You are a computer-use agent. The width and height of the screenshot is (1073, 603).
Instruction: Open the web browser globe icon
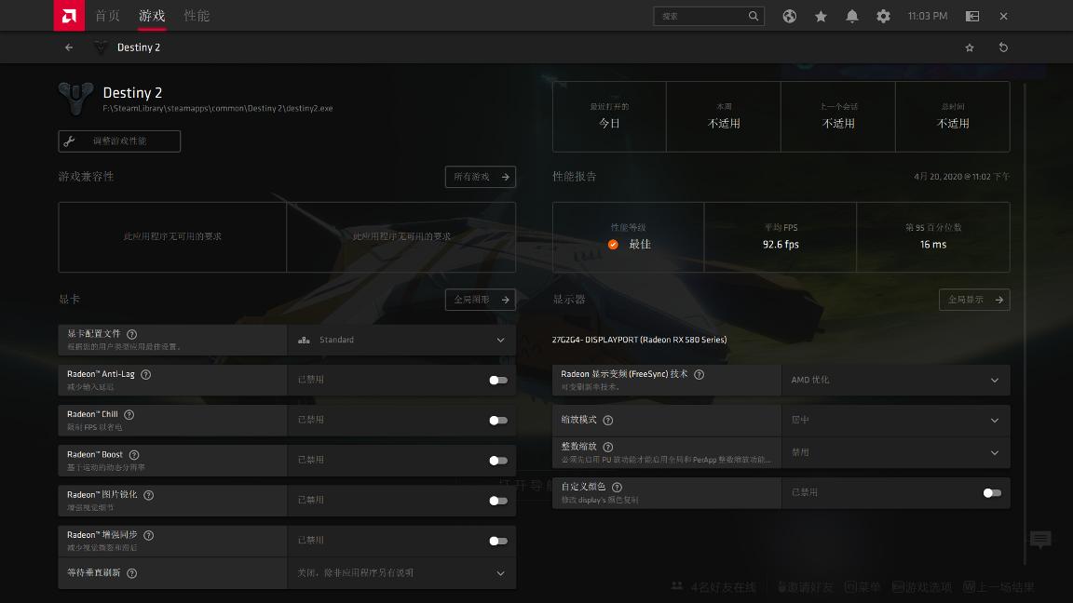pos(789,16)
